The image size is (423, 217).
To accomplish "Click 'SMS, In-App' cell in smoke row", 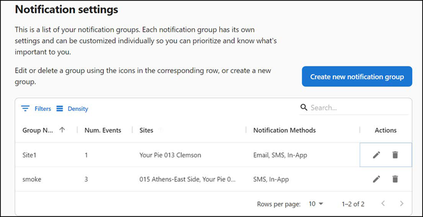I will tap(271, 179).
